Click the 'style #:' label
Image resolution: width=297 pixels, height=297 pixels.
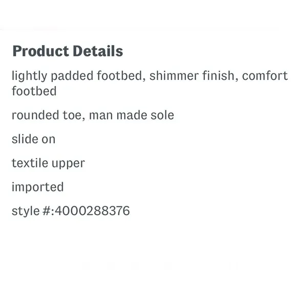33,211
